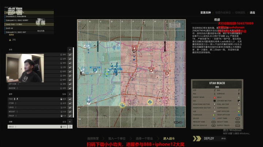
Task: Collapse the recon section header showing 2/2
Action: (37, 122)
